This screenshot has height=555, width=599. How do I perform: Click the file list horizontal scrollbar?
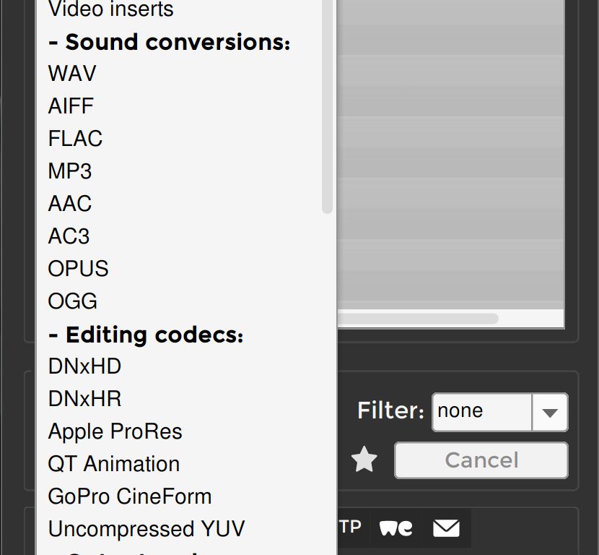419,318
